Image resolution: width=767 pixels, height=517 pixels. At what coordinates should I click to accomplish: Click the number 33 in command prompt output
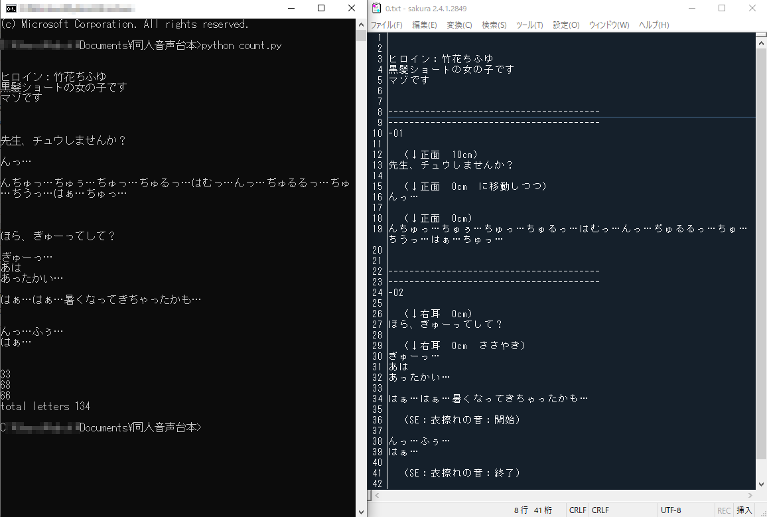pos(5,375)
